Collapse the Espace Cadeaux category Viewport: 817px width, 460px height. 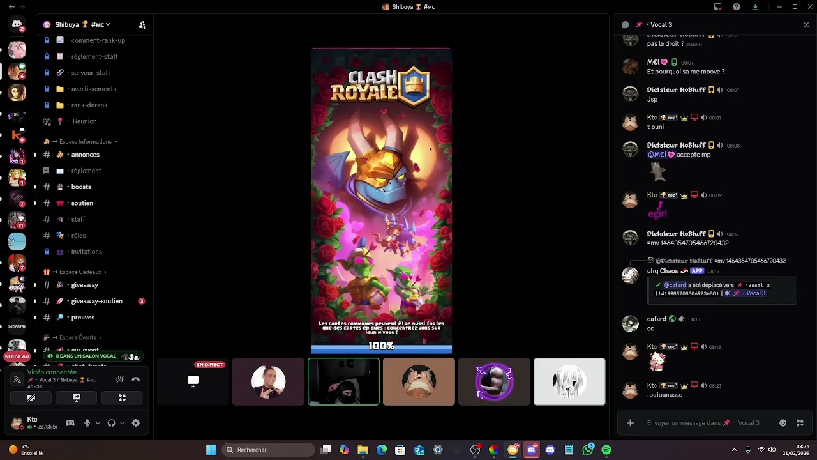pyautogui.click(x=75, y=272)
